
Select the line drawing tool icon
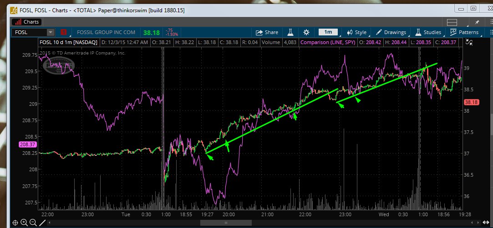point(42,223)
